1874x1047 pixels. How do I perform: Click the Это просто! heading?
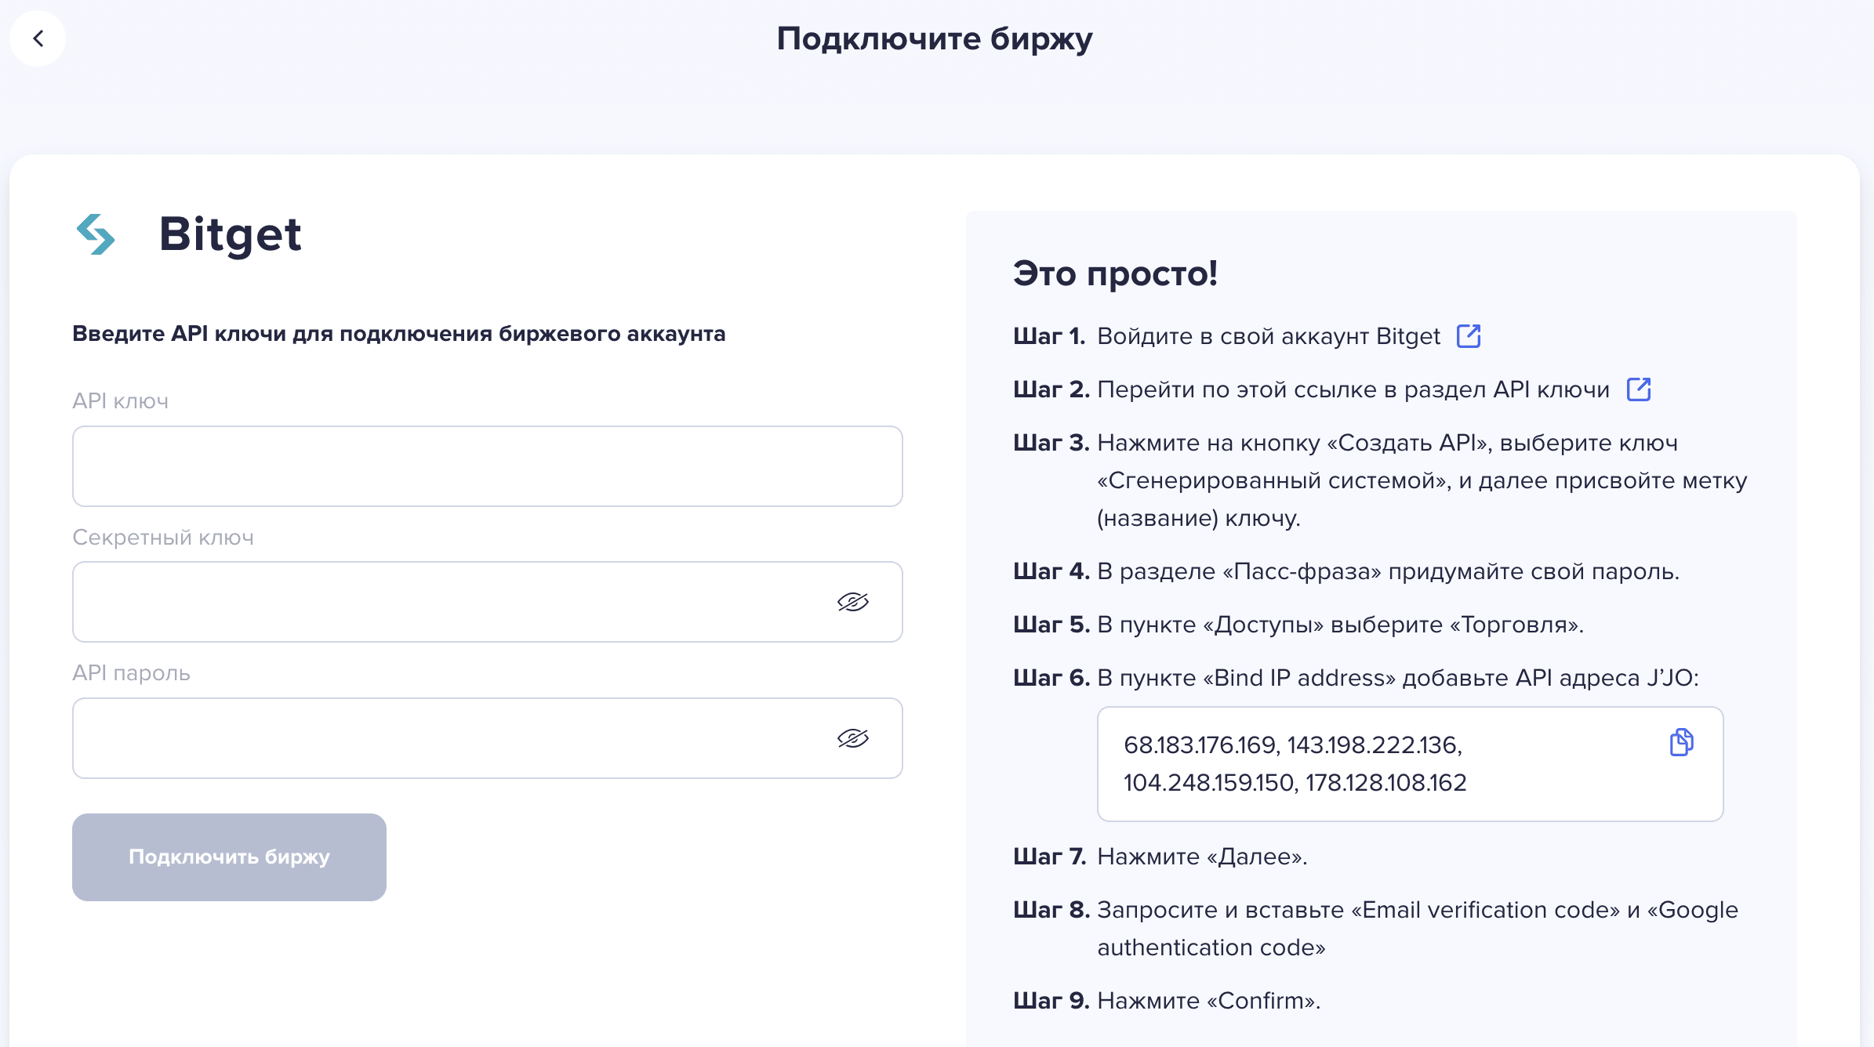pyautogui.click(x=1115, y=274)
